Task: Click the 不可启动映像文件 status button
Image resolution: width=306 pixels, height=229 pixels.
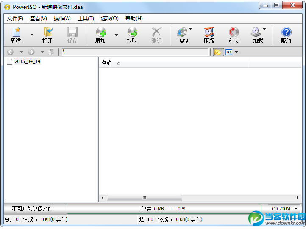Action: pyautogui.click(x=32, y=209)
